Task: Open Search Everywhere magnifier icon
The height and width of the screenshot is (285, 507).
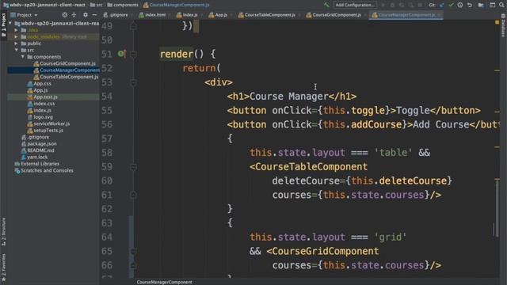Action: (x=501, y=5)
